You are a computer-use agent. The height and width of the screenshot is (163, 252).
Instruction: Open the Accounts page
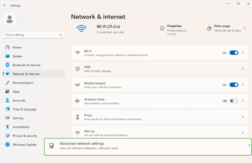(19, 100)
